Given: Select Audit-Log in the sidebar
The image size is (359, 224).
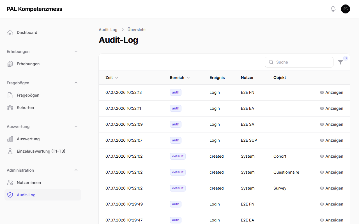Looking at the screenshot, I should tap(43, 195).
